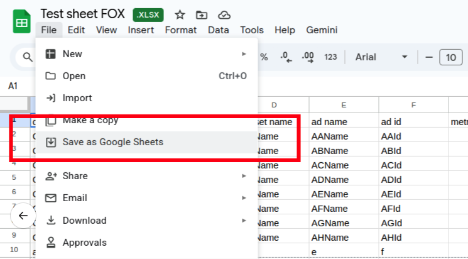Click the decrease decimal places icon
This screenshot has width=468, height=259.
(x=286, y=57)
